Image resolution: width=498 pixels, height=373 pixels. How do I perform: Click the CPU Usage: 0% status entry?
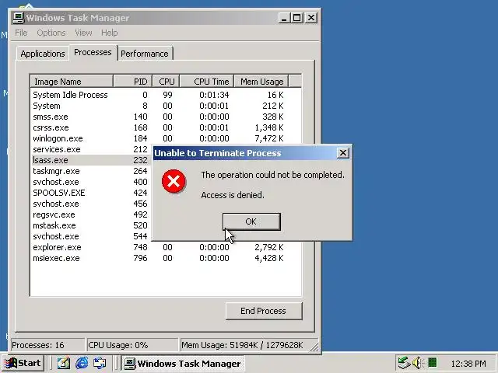point(132,345)
